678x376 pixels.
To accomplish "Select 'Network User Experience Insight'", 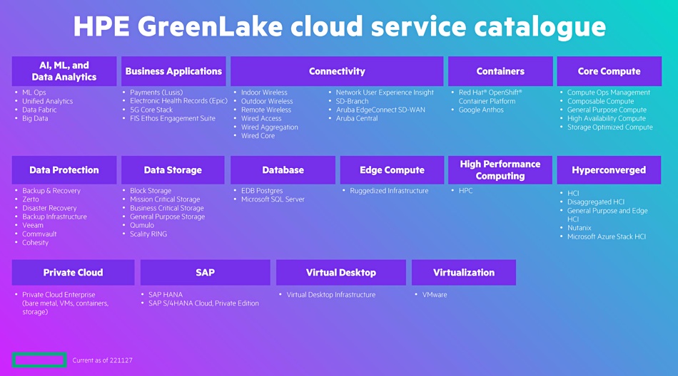I will pos(385,93).
